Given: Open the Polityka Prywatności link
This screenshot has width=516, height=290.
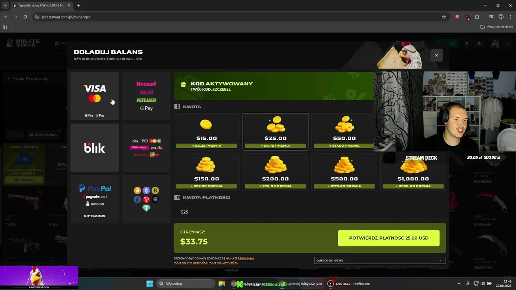Looking at the screenshot, I should click(x=190, y=263).
